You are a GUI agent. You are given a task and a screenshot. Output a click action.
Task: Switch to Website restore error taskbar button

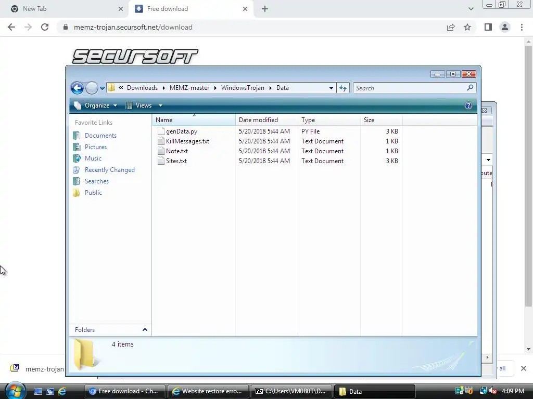[x=208, y=391]
